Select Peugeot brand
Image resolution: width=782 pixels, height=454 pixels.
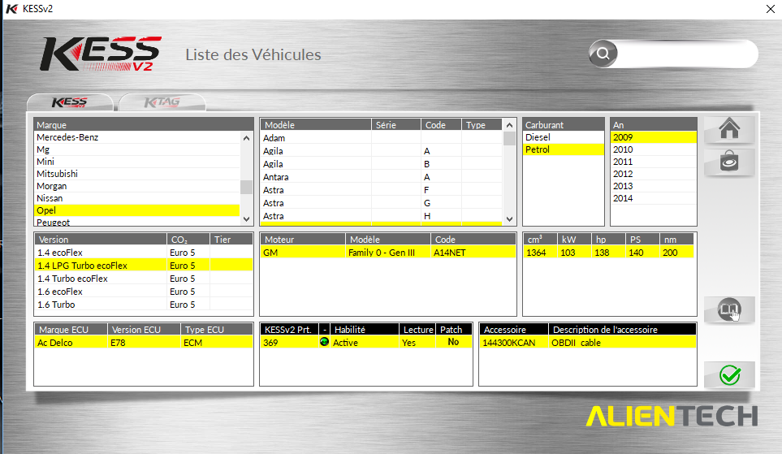click(x=137, y=222)
